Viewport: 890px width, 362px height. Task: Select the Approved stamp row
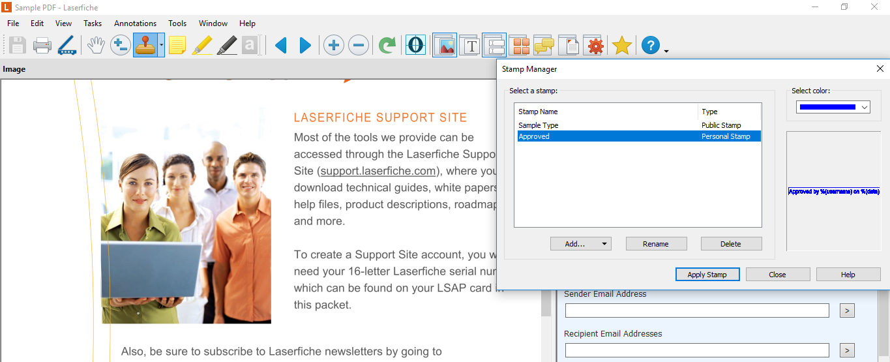click(638, 136)
